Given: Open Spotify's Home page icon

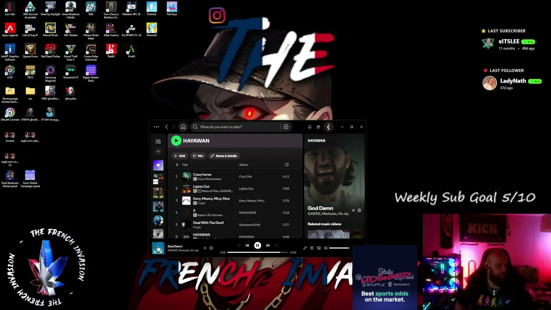Looking at the screenshot, I should 183,127.
